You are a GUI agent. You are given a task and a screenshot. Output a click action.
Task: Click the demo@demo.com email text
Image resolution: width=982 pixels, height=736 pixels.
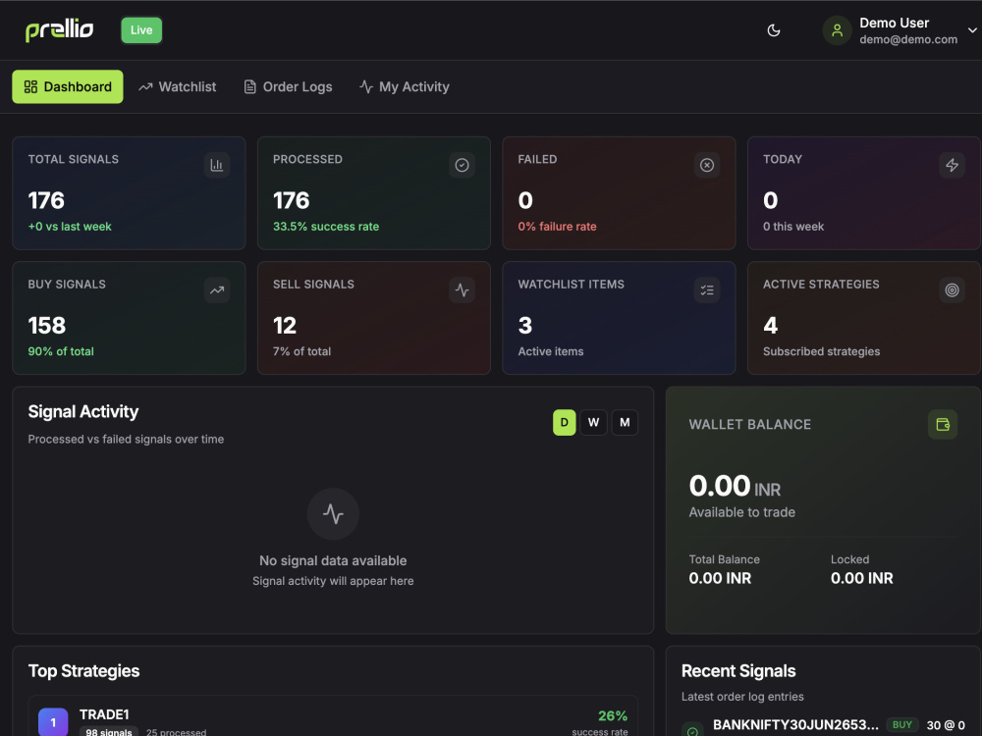(908, 39)
